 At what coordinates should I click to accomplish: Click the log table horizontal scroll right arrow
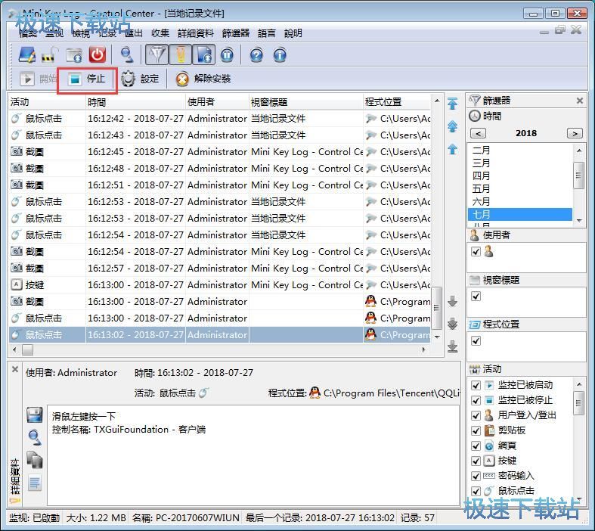(x=424, y=350)
